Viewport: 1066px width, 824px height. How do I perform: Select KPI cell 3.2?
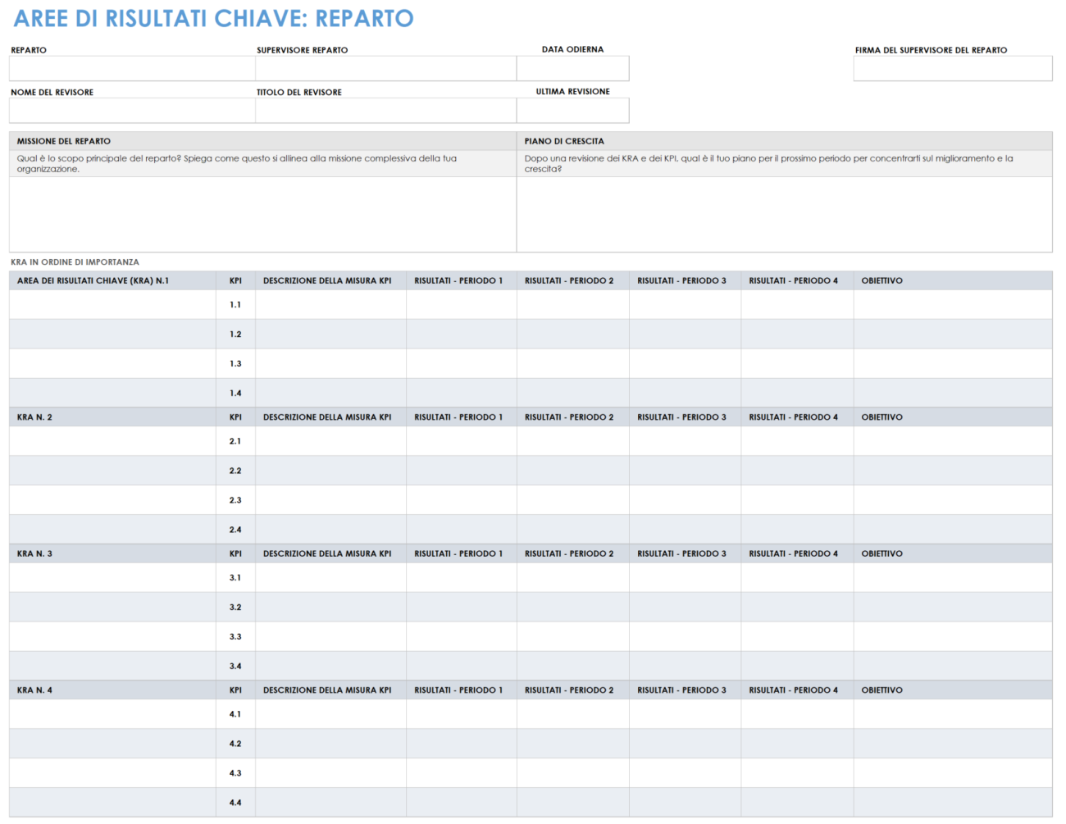click(235, 607)
